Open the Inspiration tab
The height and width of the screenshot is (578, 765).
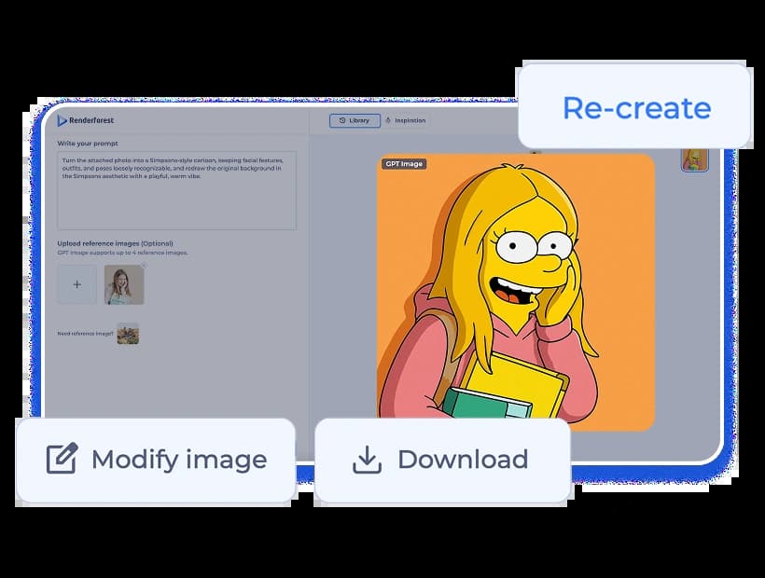coord(409,120)
